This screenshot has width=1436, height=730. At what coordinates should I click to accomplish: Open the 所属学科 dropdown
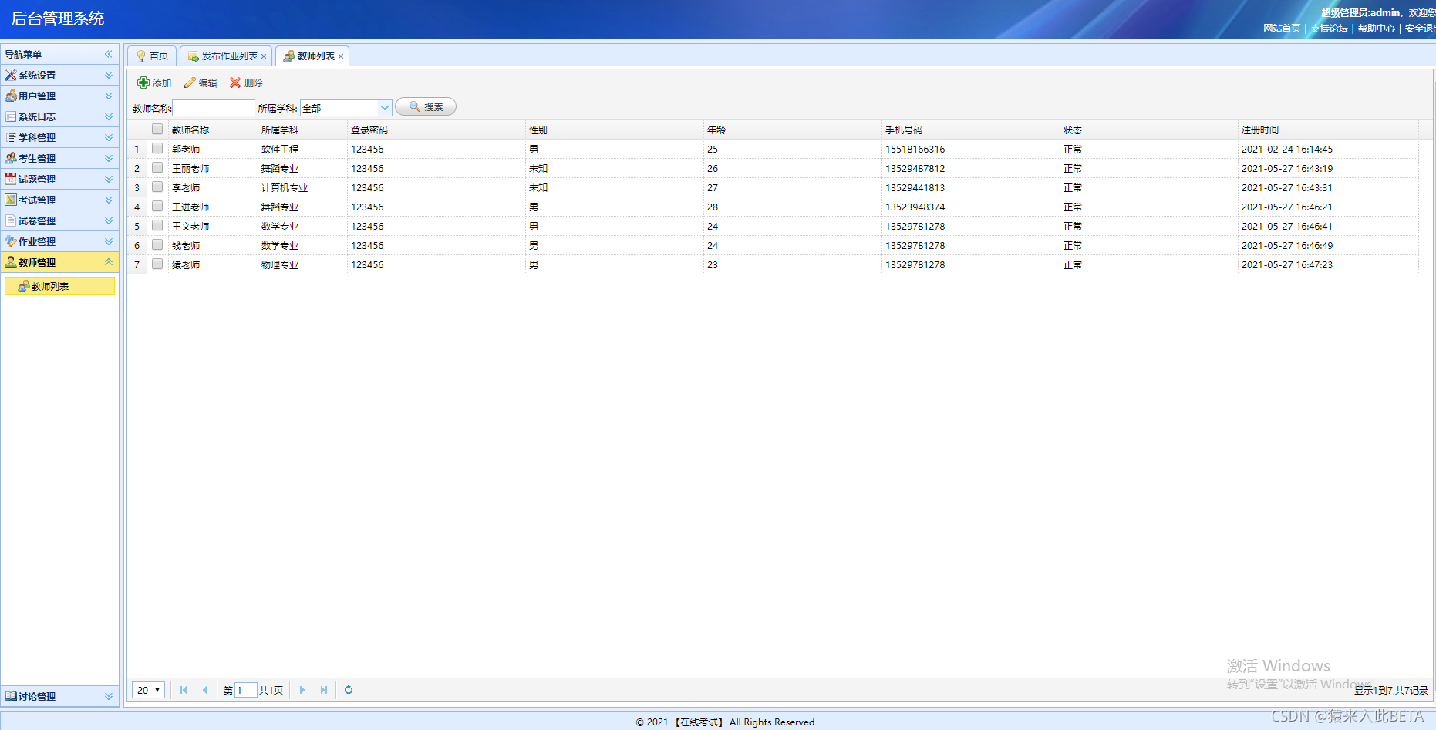click(384, 108)
